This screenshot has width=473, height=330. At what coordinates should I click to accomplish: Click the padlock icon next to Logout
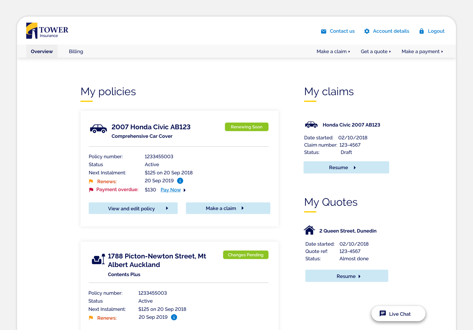[x=421, y=31]
